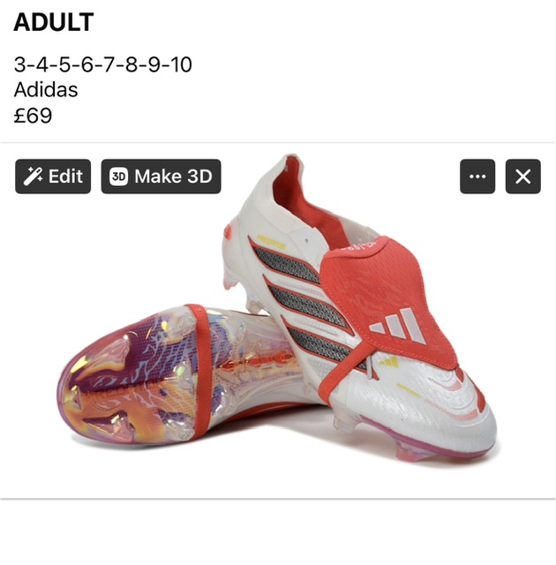Viewport: 556px width, 565px height.
Task: Click the Edit button label text
Action: (x=65, y=177)
